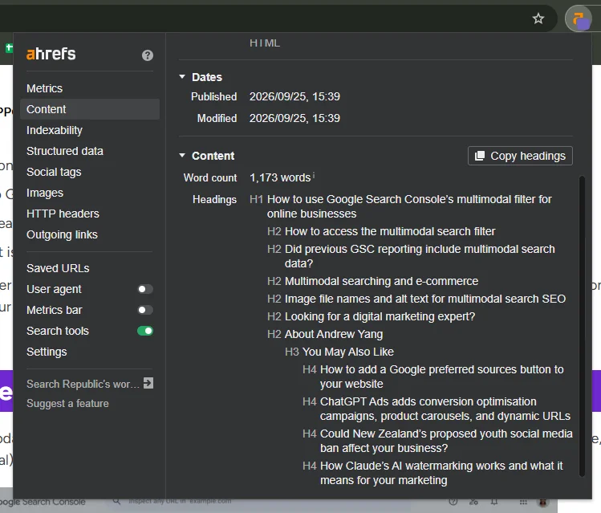
Task: Collapse the Dates section
Action: point(182,77)
